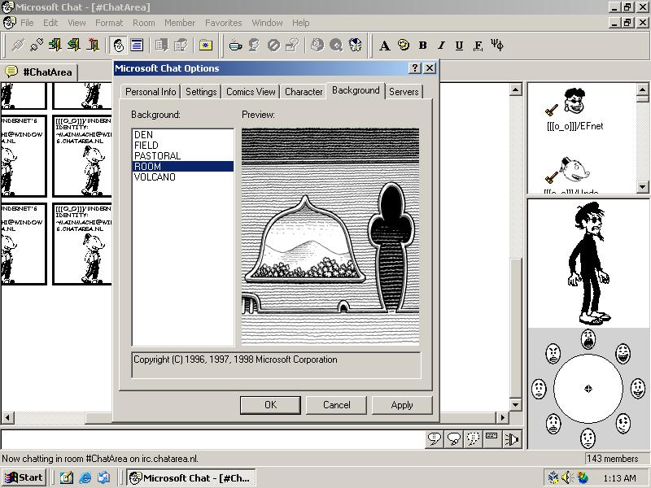Confirm the options with OK
The height and width of the screenshot is (488, 651).
[270, 405]
